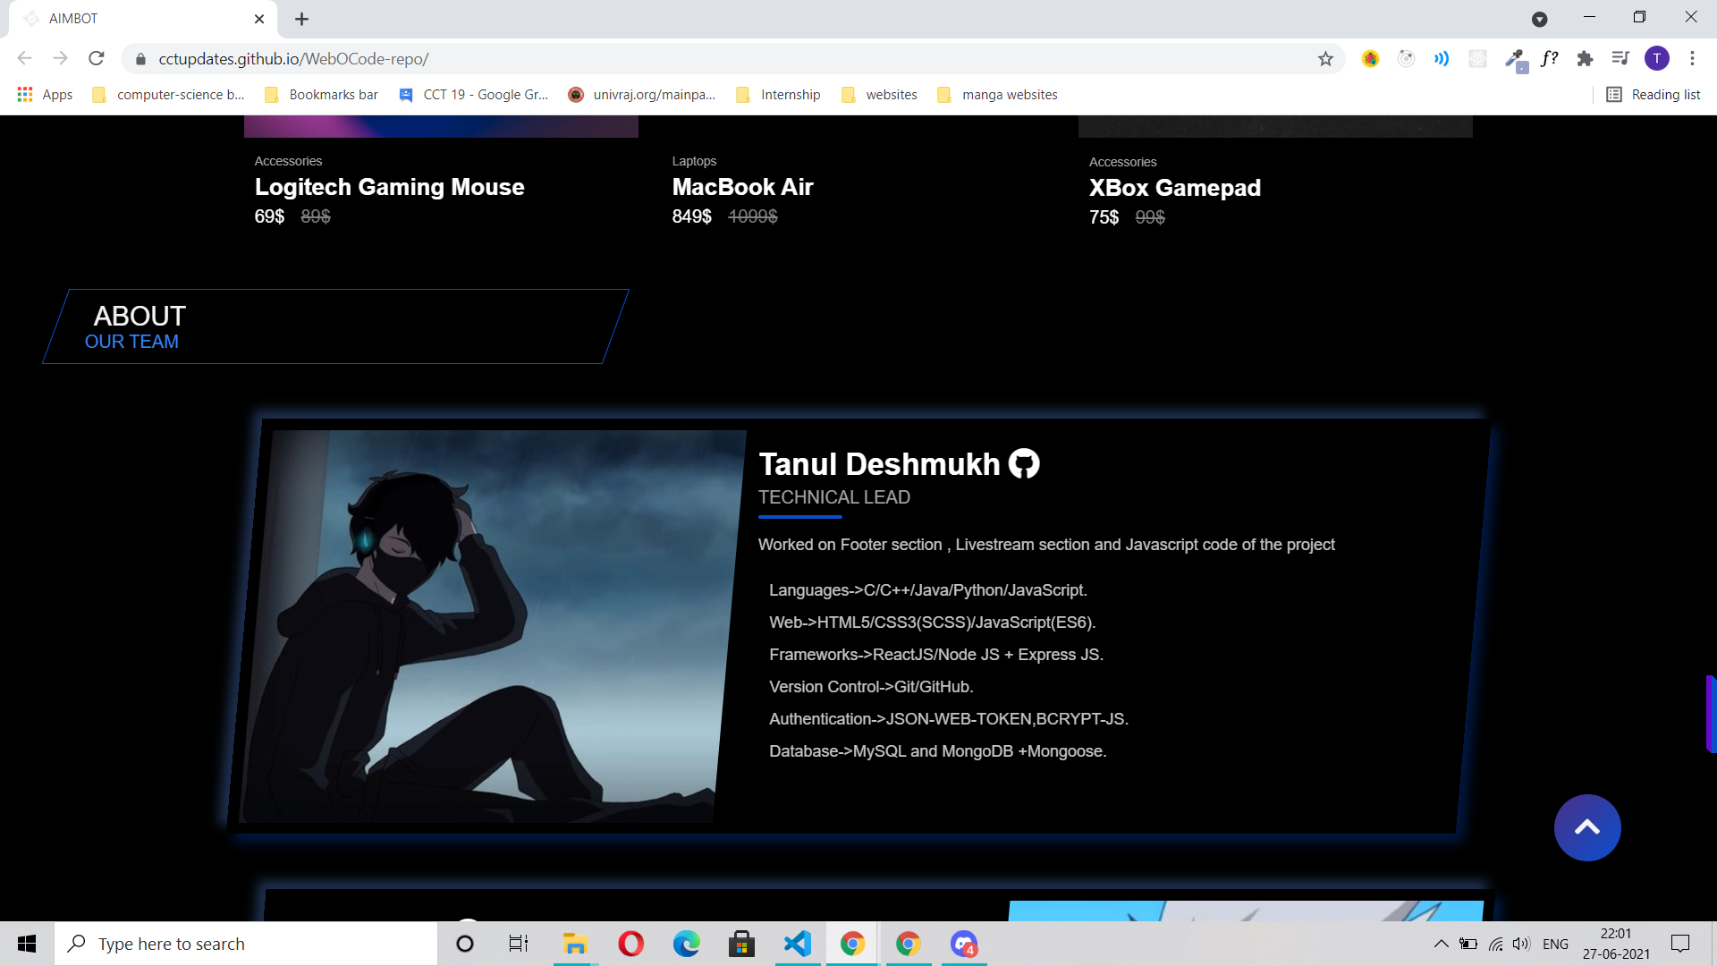
Task: Open Microsoft Edge from taskbar
Action: pyautogui.click(x=686, y=944)
